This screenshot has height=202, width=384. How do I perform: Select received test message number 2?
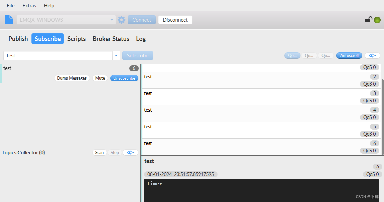[x=262, y=80]
